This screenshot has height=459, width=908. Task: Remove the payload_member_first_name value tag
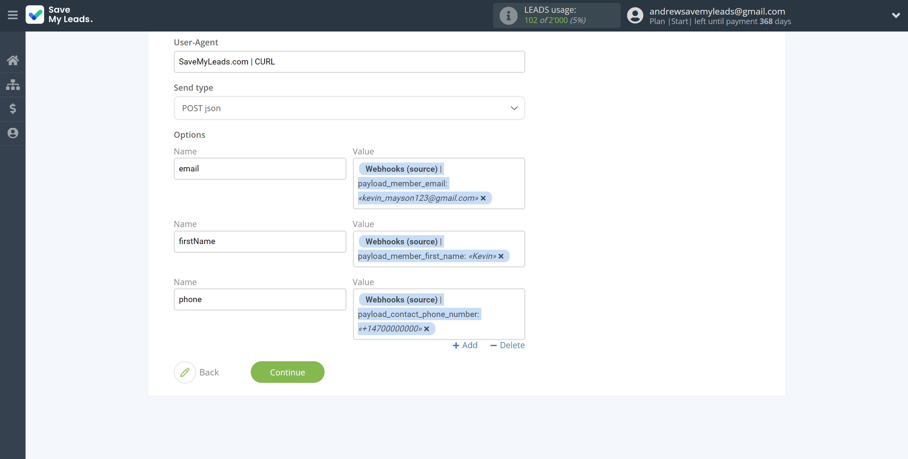point(501,256)
